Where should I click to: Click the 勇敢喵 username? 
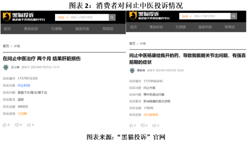pyautogui.click(x=141, y=70)
